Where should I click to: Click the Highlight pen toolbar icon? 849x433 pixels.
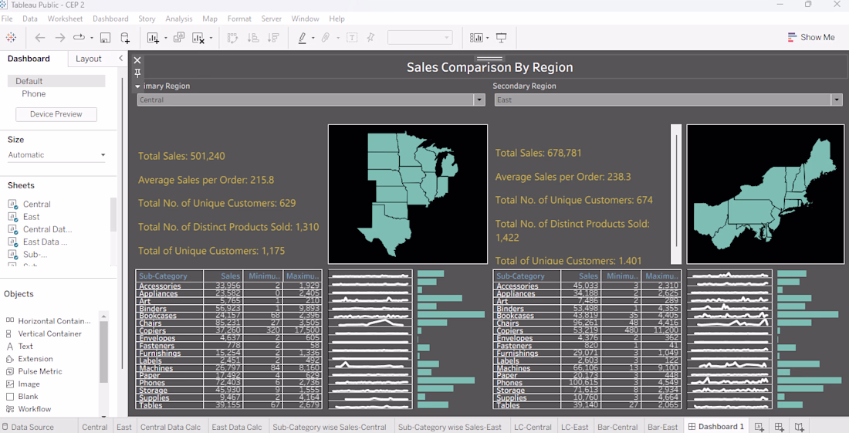tap(303, 37)
